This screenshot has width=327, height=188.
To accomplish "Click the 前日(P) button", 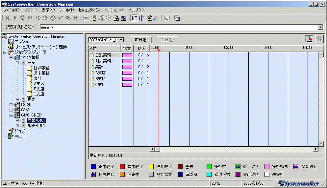I will click(x=141, y=39).
